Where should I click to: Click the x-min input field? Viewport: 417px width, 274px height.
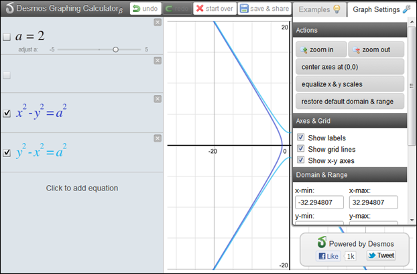tap(319, 202)
